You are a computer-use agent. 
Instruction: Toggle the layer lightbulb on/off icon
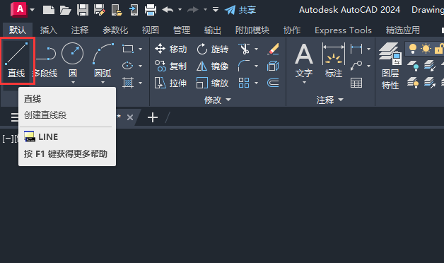click(413, 49)
